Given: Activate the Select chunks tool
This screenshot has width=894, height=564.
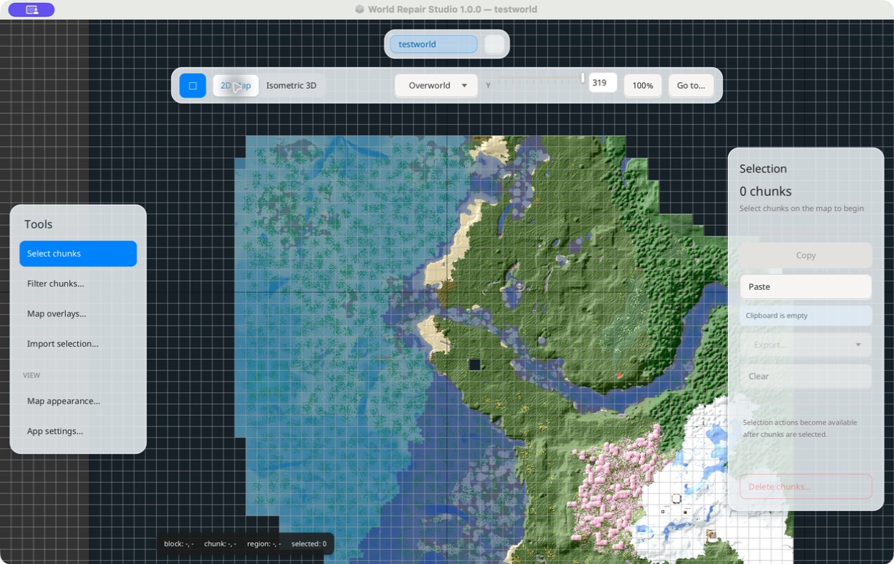Looking at the screenshot, I should click(x=78, y=253).
